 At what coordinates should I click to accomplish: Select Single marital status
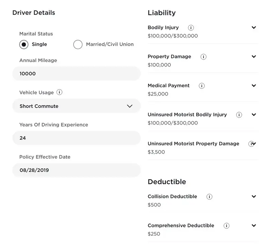24,45
